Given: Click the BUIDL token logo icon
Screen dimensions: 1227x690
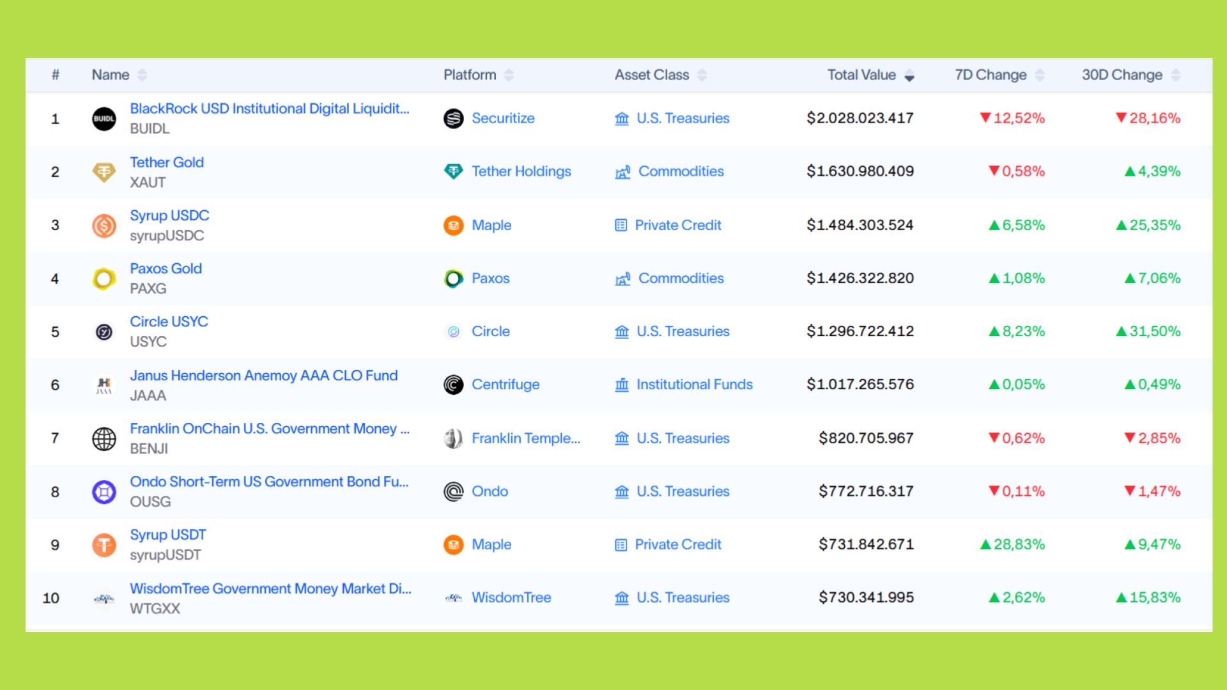Looking at the screenshot, I should (104, 119).
